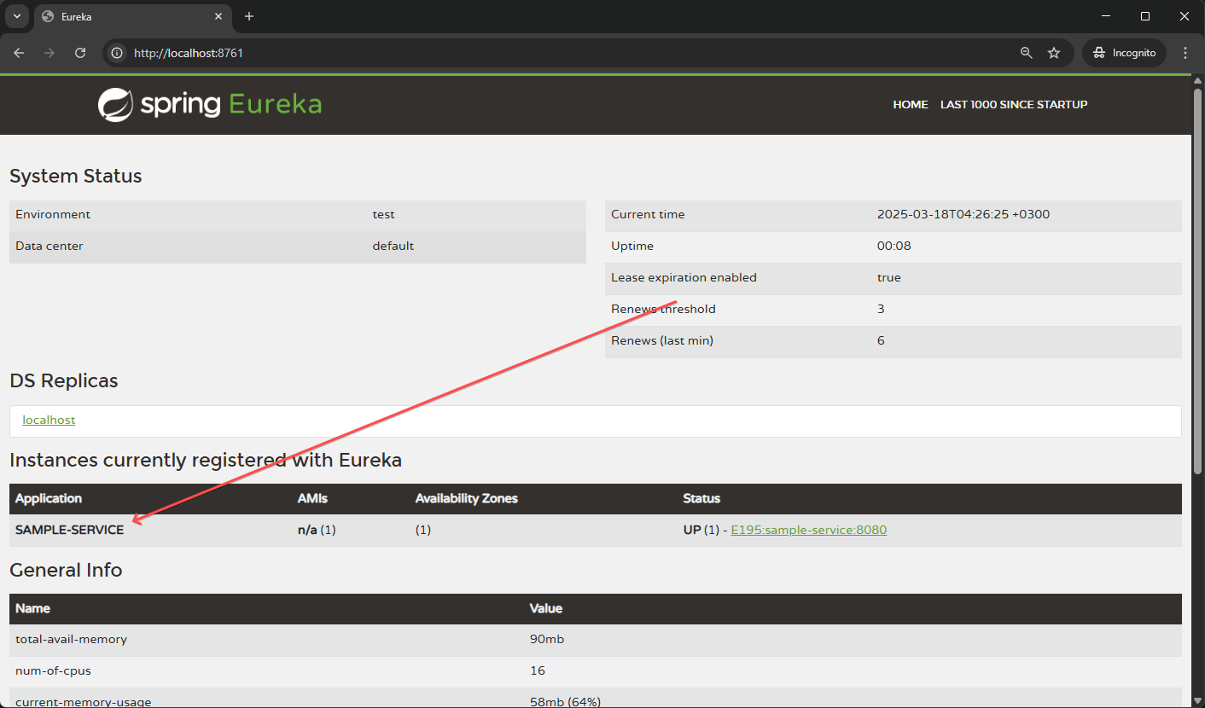1205x708 pixels.
Task: Maximize the browser window
Action: click(x=1145, y=16)
